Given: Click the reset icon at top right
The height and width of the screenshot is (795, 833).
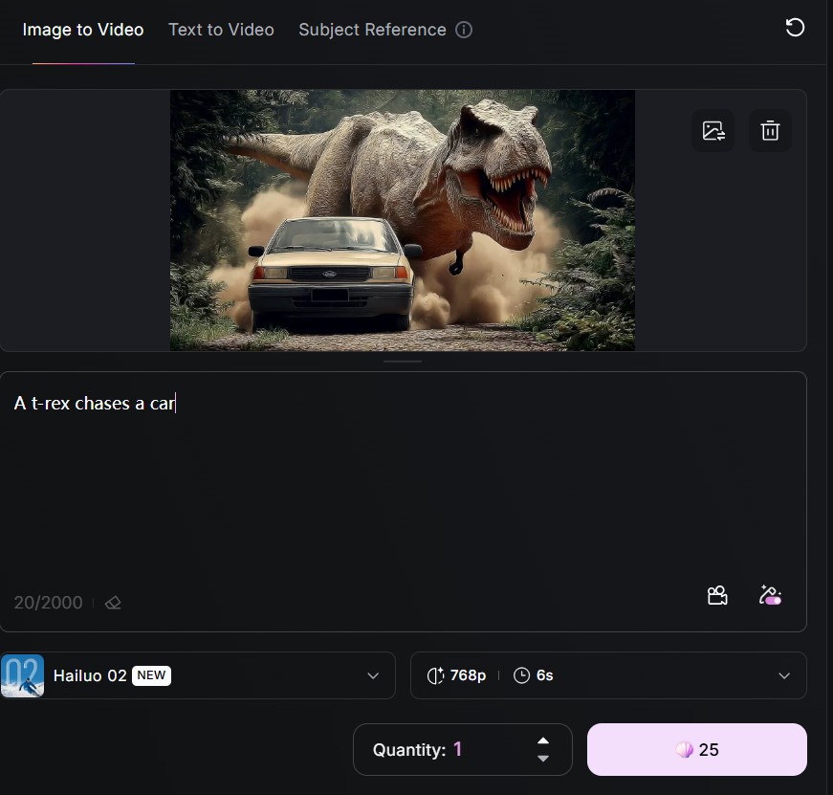Looking at the screenshot, I should pos(795,28).
